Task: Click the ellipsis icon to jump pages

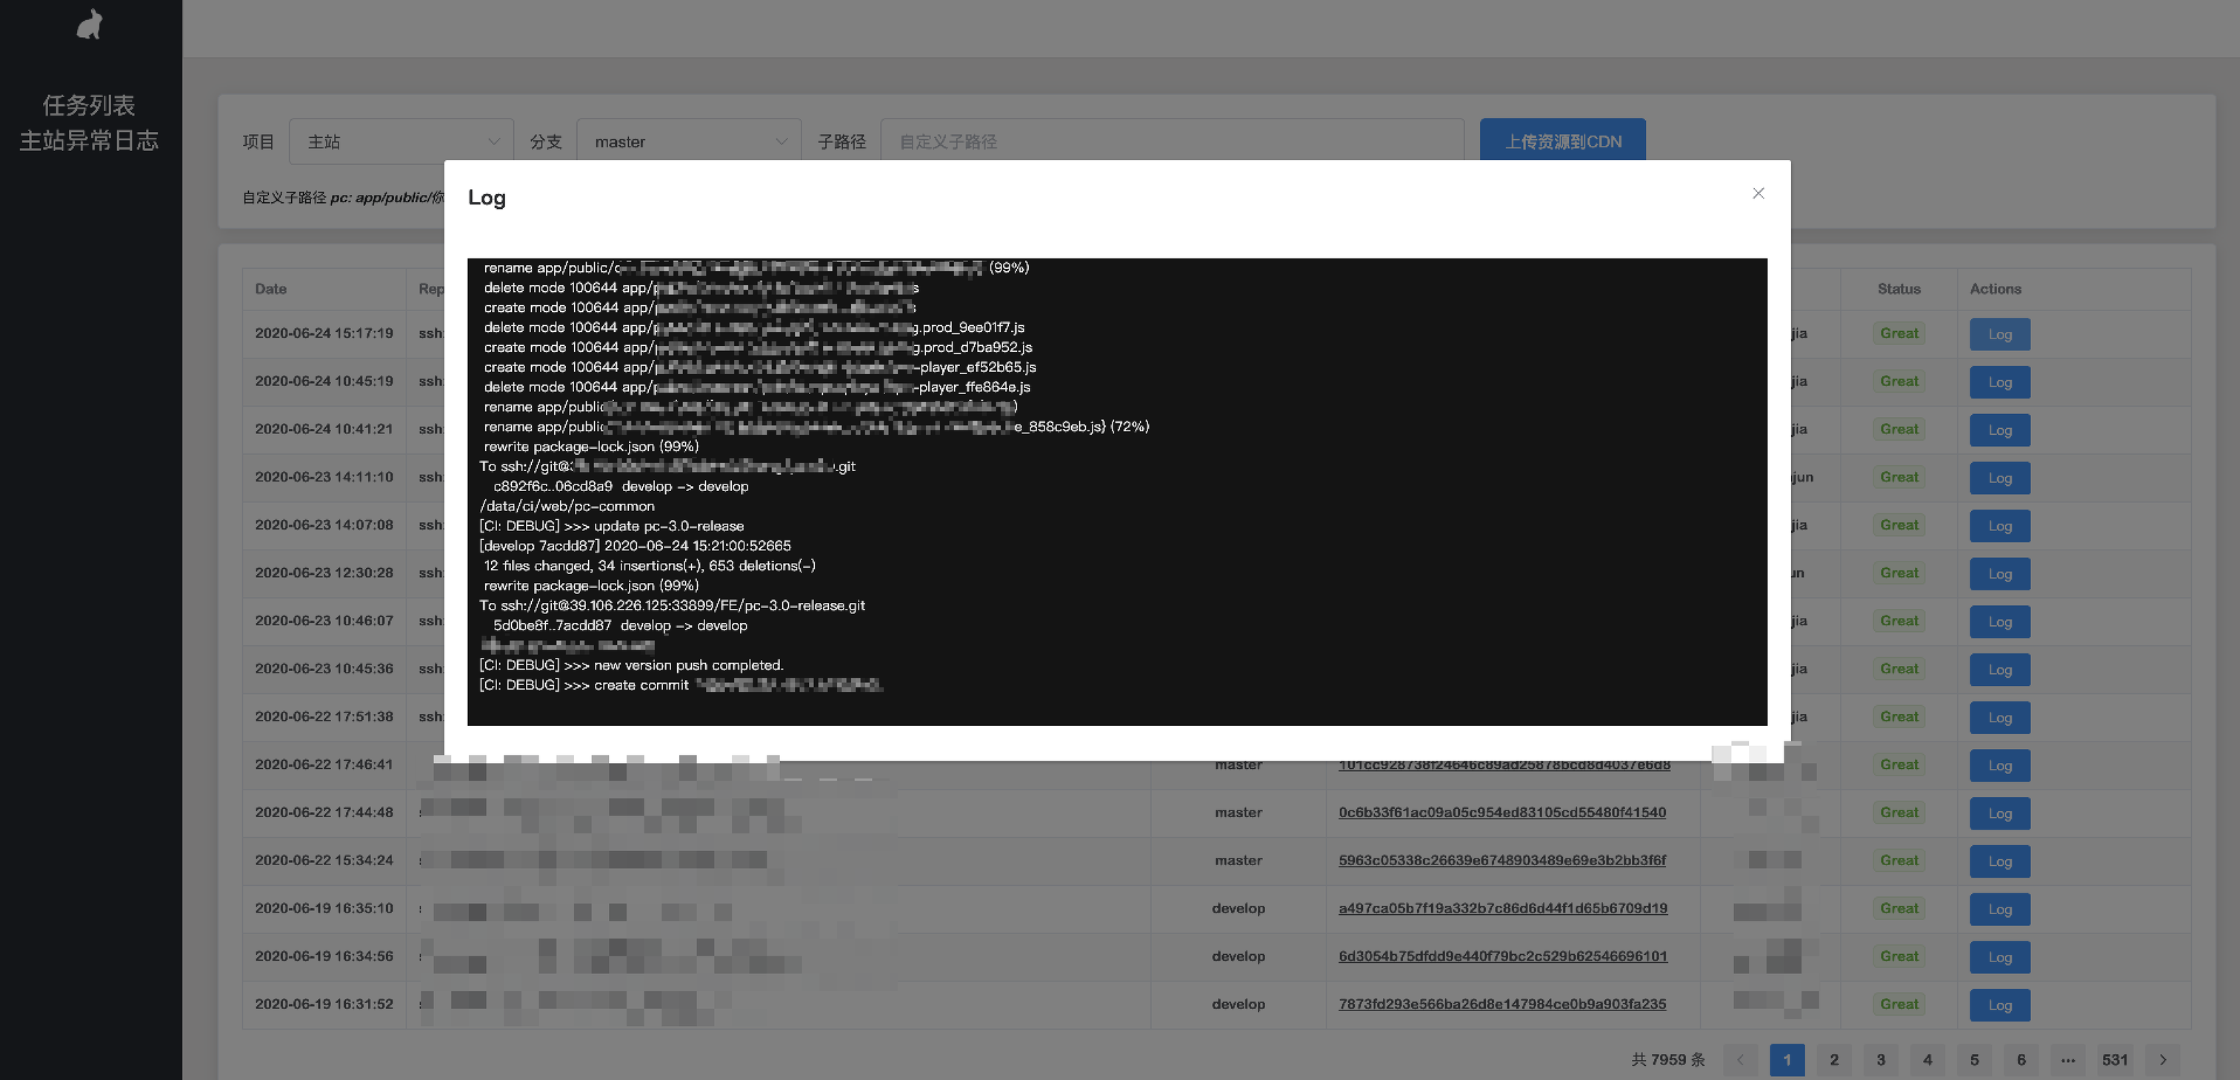Action: (x=2069, y=1059)
